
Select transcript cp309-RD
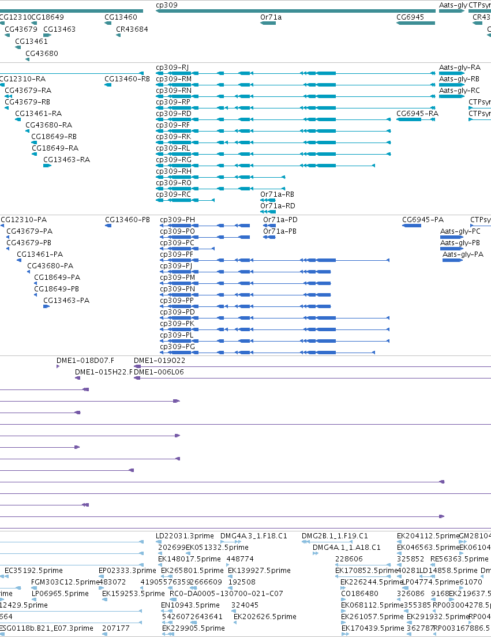[174, 113]
